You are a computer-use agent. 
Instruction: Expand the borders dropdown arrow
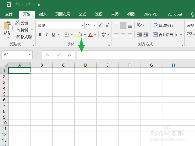(x=72, y=35)
